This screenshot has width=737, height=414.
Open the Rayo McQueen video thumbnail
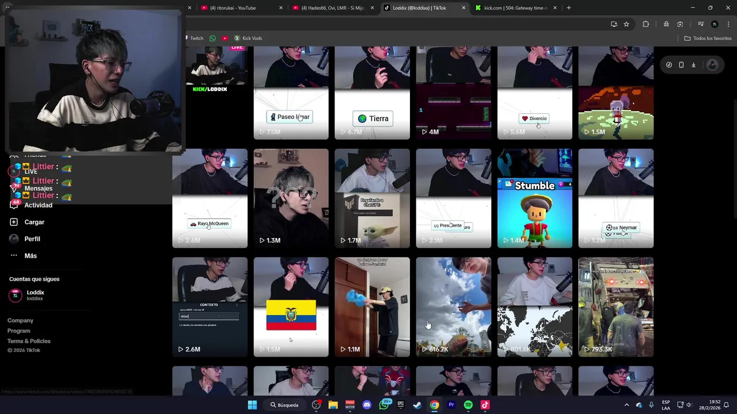[210, 198]
